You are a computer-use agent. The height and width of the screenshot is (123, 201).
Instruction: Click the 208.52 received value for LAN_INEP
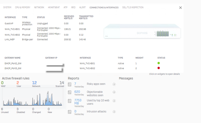point(67,39)
